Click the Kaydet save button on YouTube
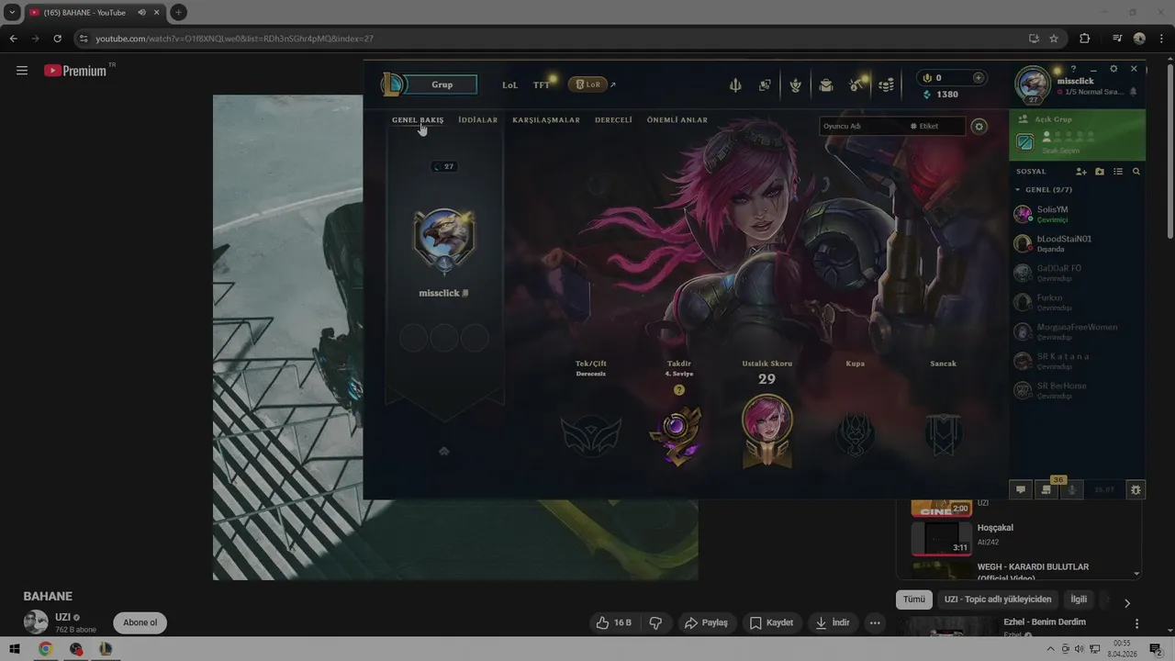 [771, 622]
